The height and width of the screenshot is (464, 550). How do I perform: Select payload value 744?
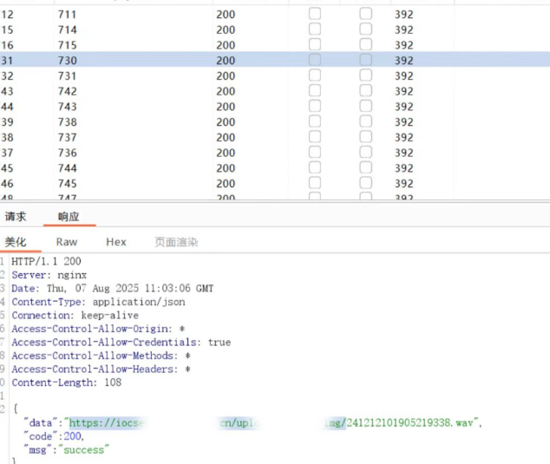pos(68,168)
